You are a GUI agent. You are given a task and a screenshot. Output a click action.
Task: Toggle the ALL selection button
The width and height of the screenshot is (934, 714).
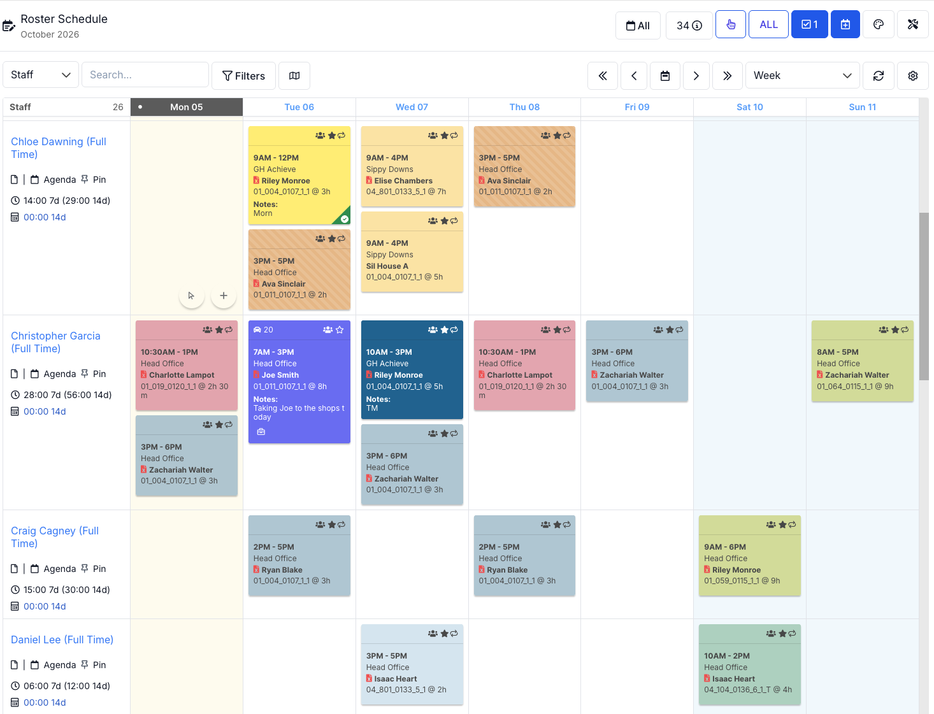(x=768, y=25)
